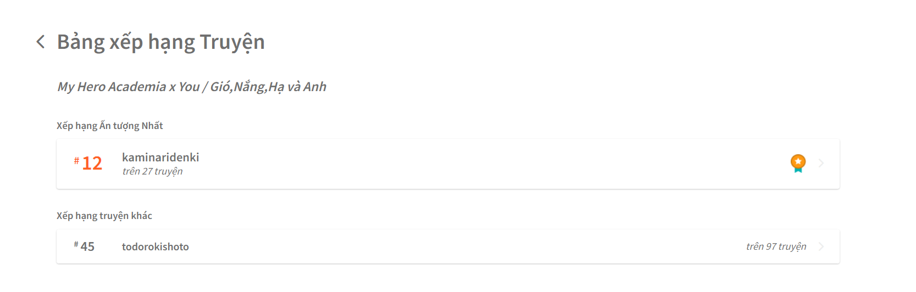The height and width of the screenshot is (292, 916).
Task: Go back using the left arrow icon
Action: [40, 42]
